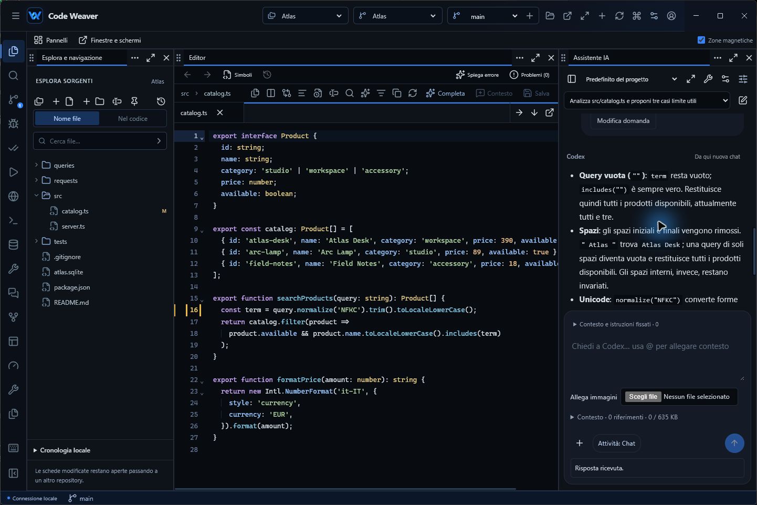Click the command key icon in the title bar

tap(637, 16)
